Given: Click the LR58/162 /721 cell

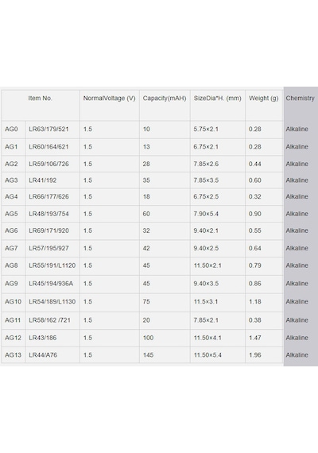Looking at the screenshot, I should [x=49, y=320].
